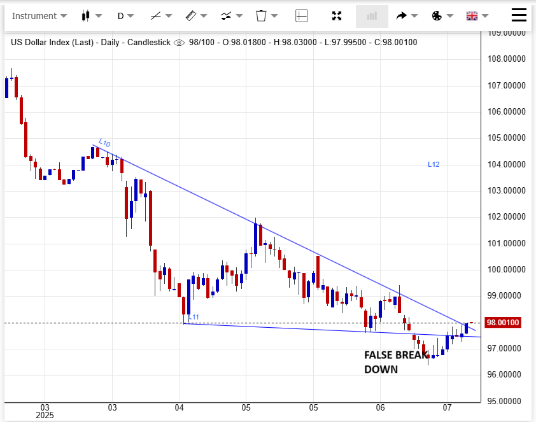Viewport: 536px width, 422px height.
Task: Open the Instrument dropdown
Action: point(39,16)
